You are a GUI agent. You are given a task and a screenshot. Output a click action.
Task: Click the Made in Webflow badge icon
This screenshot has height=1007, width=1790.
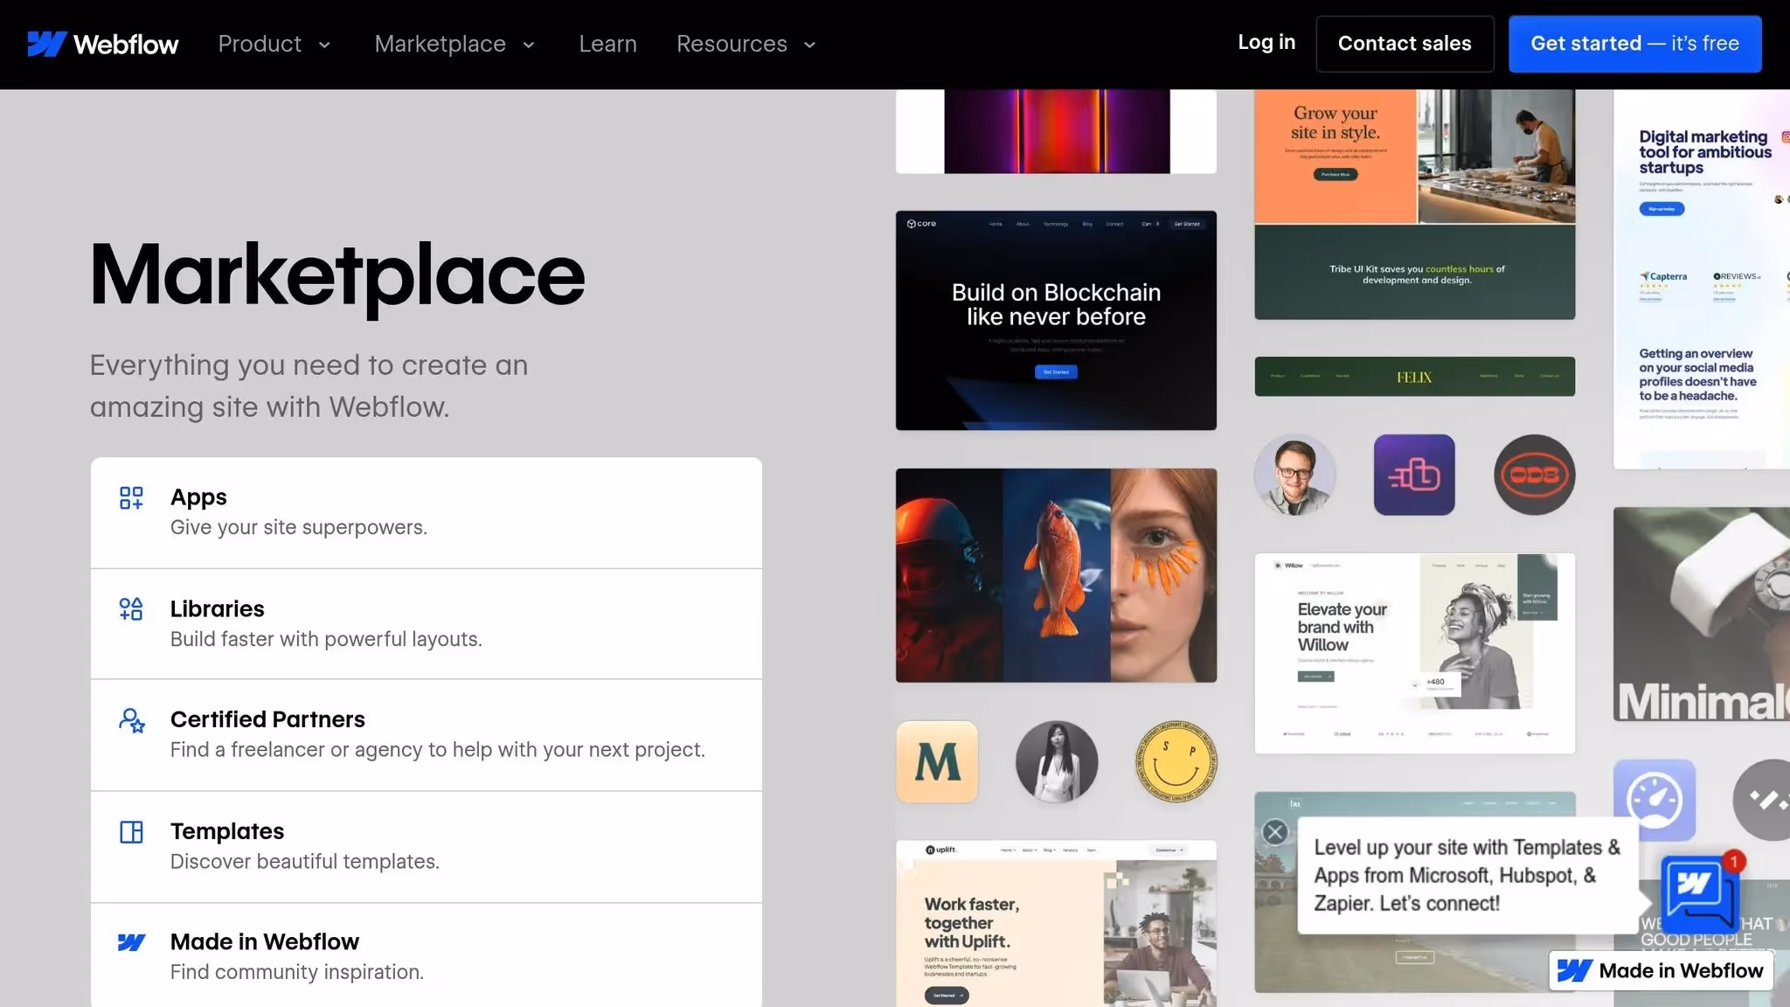(x=1574, y=970)
